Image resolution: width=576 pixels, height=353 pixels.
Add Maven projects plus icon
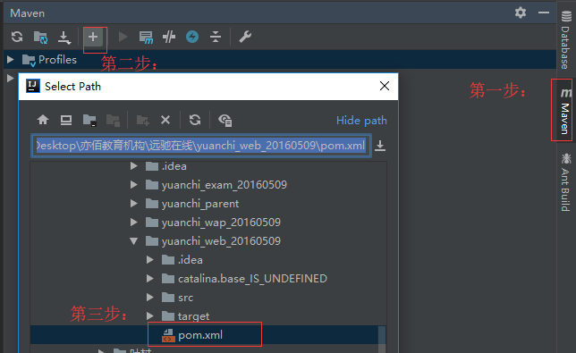pos(93,37)
